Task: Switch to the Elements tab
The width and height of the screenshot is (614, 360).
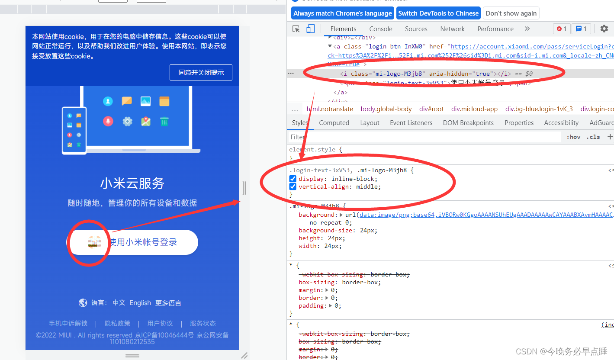Action: (x=343, y=29)
